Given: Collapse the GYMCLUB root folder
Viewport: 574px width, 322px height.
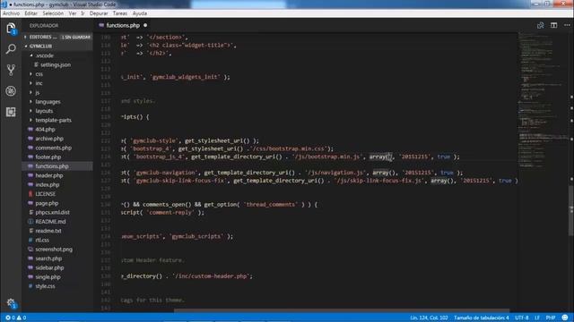Looking at the screenshot, I should point(57,46).
